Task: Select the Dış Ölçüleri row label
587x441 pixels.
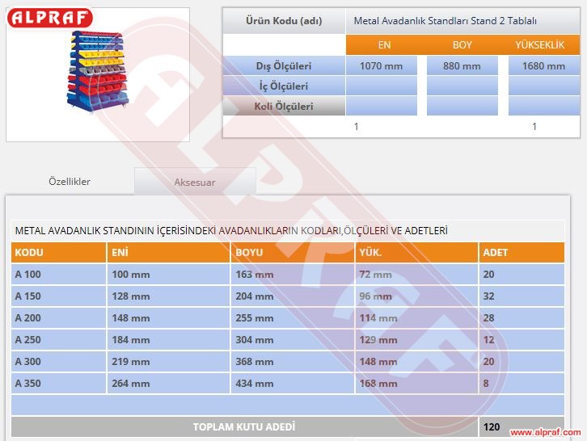Action: click(x=283, y=66)
